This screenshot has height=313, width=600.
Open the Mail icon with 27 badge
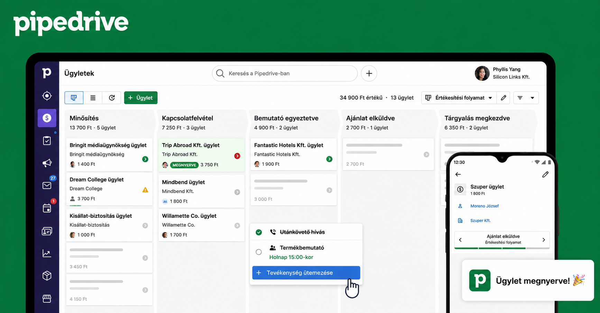[x=47, y=186]
